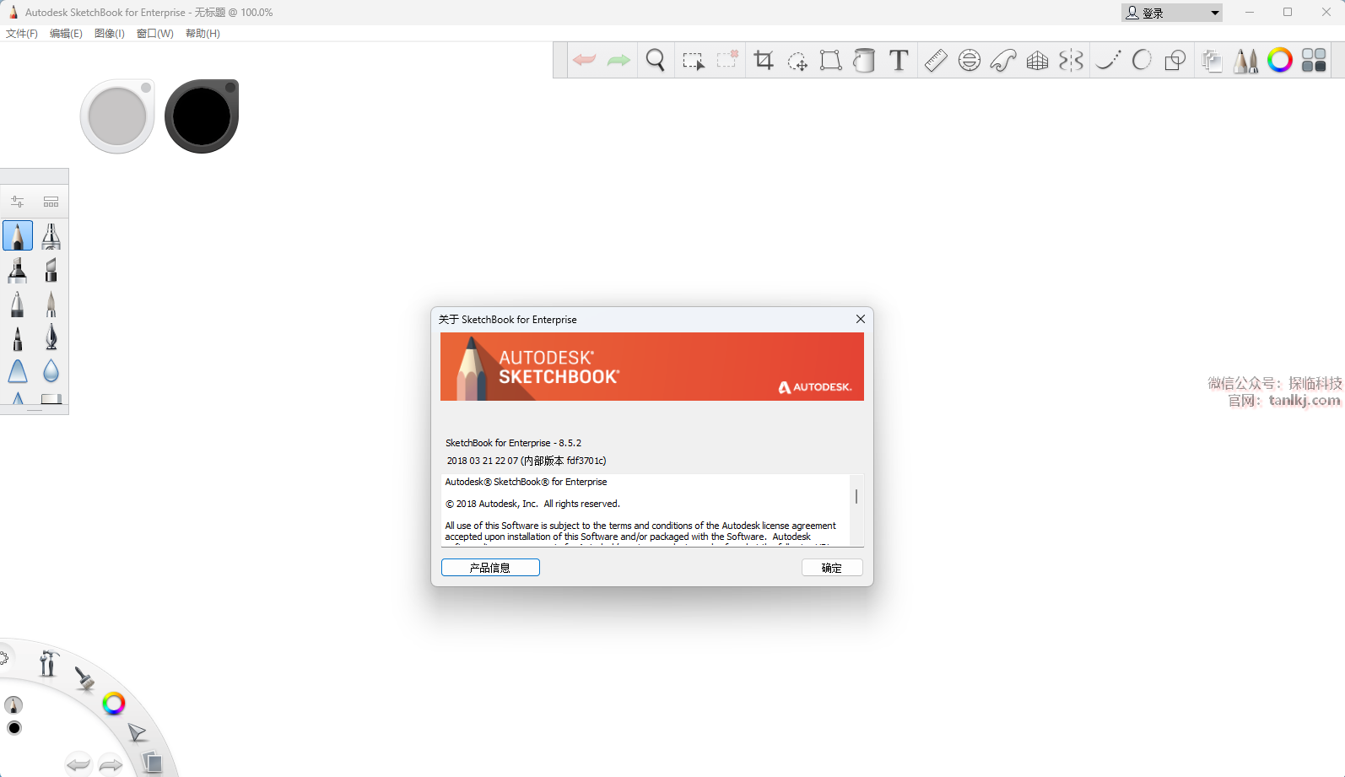Pick the rectangular Select tool

pos(693,61)
